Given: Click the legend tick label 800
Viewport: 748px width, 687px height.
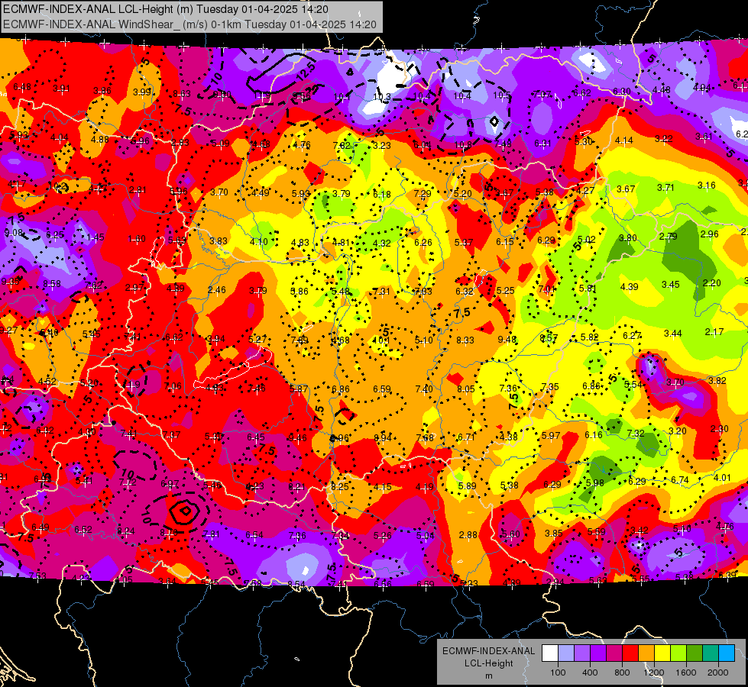Looking at the screenshot, I should (x=622, y=672).
